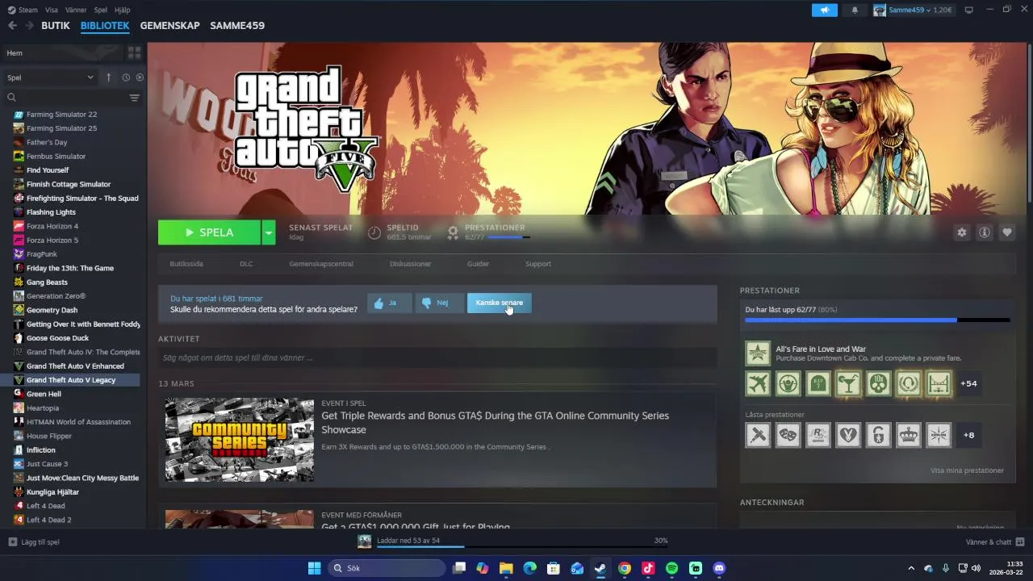Open the Vänner menu

(76, 10)
